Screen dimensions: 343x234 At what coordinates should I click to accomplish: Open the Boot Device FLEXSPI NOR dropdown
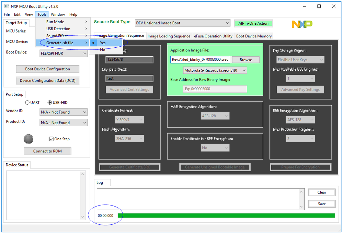point(64,54)
